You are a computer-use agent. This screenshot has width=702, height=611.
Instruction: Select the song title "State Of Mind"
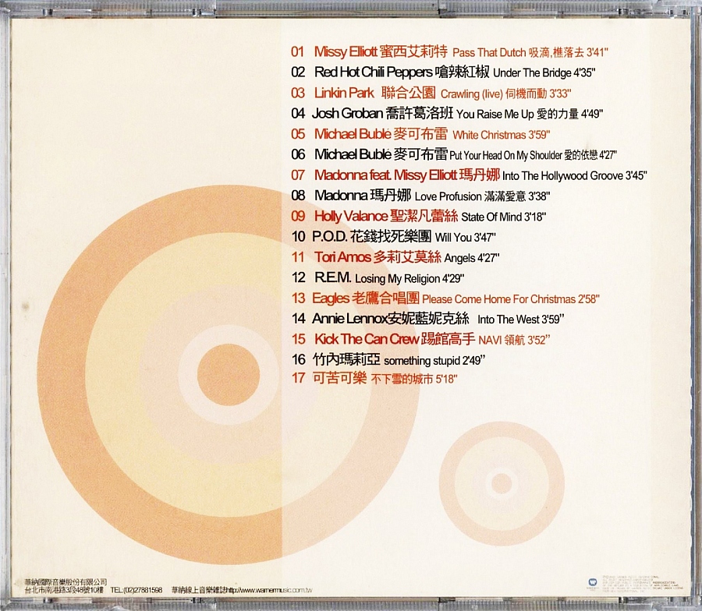[x=491, y=217]
